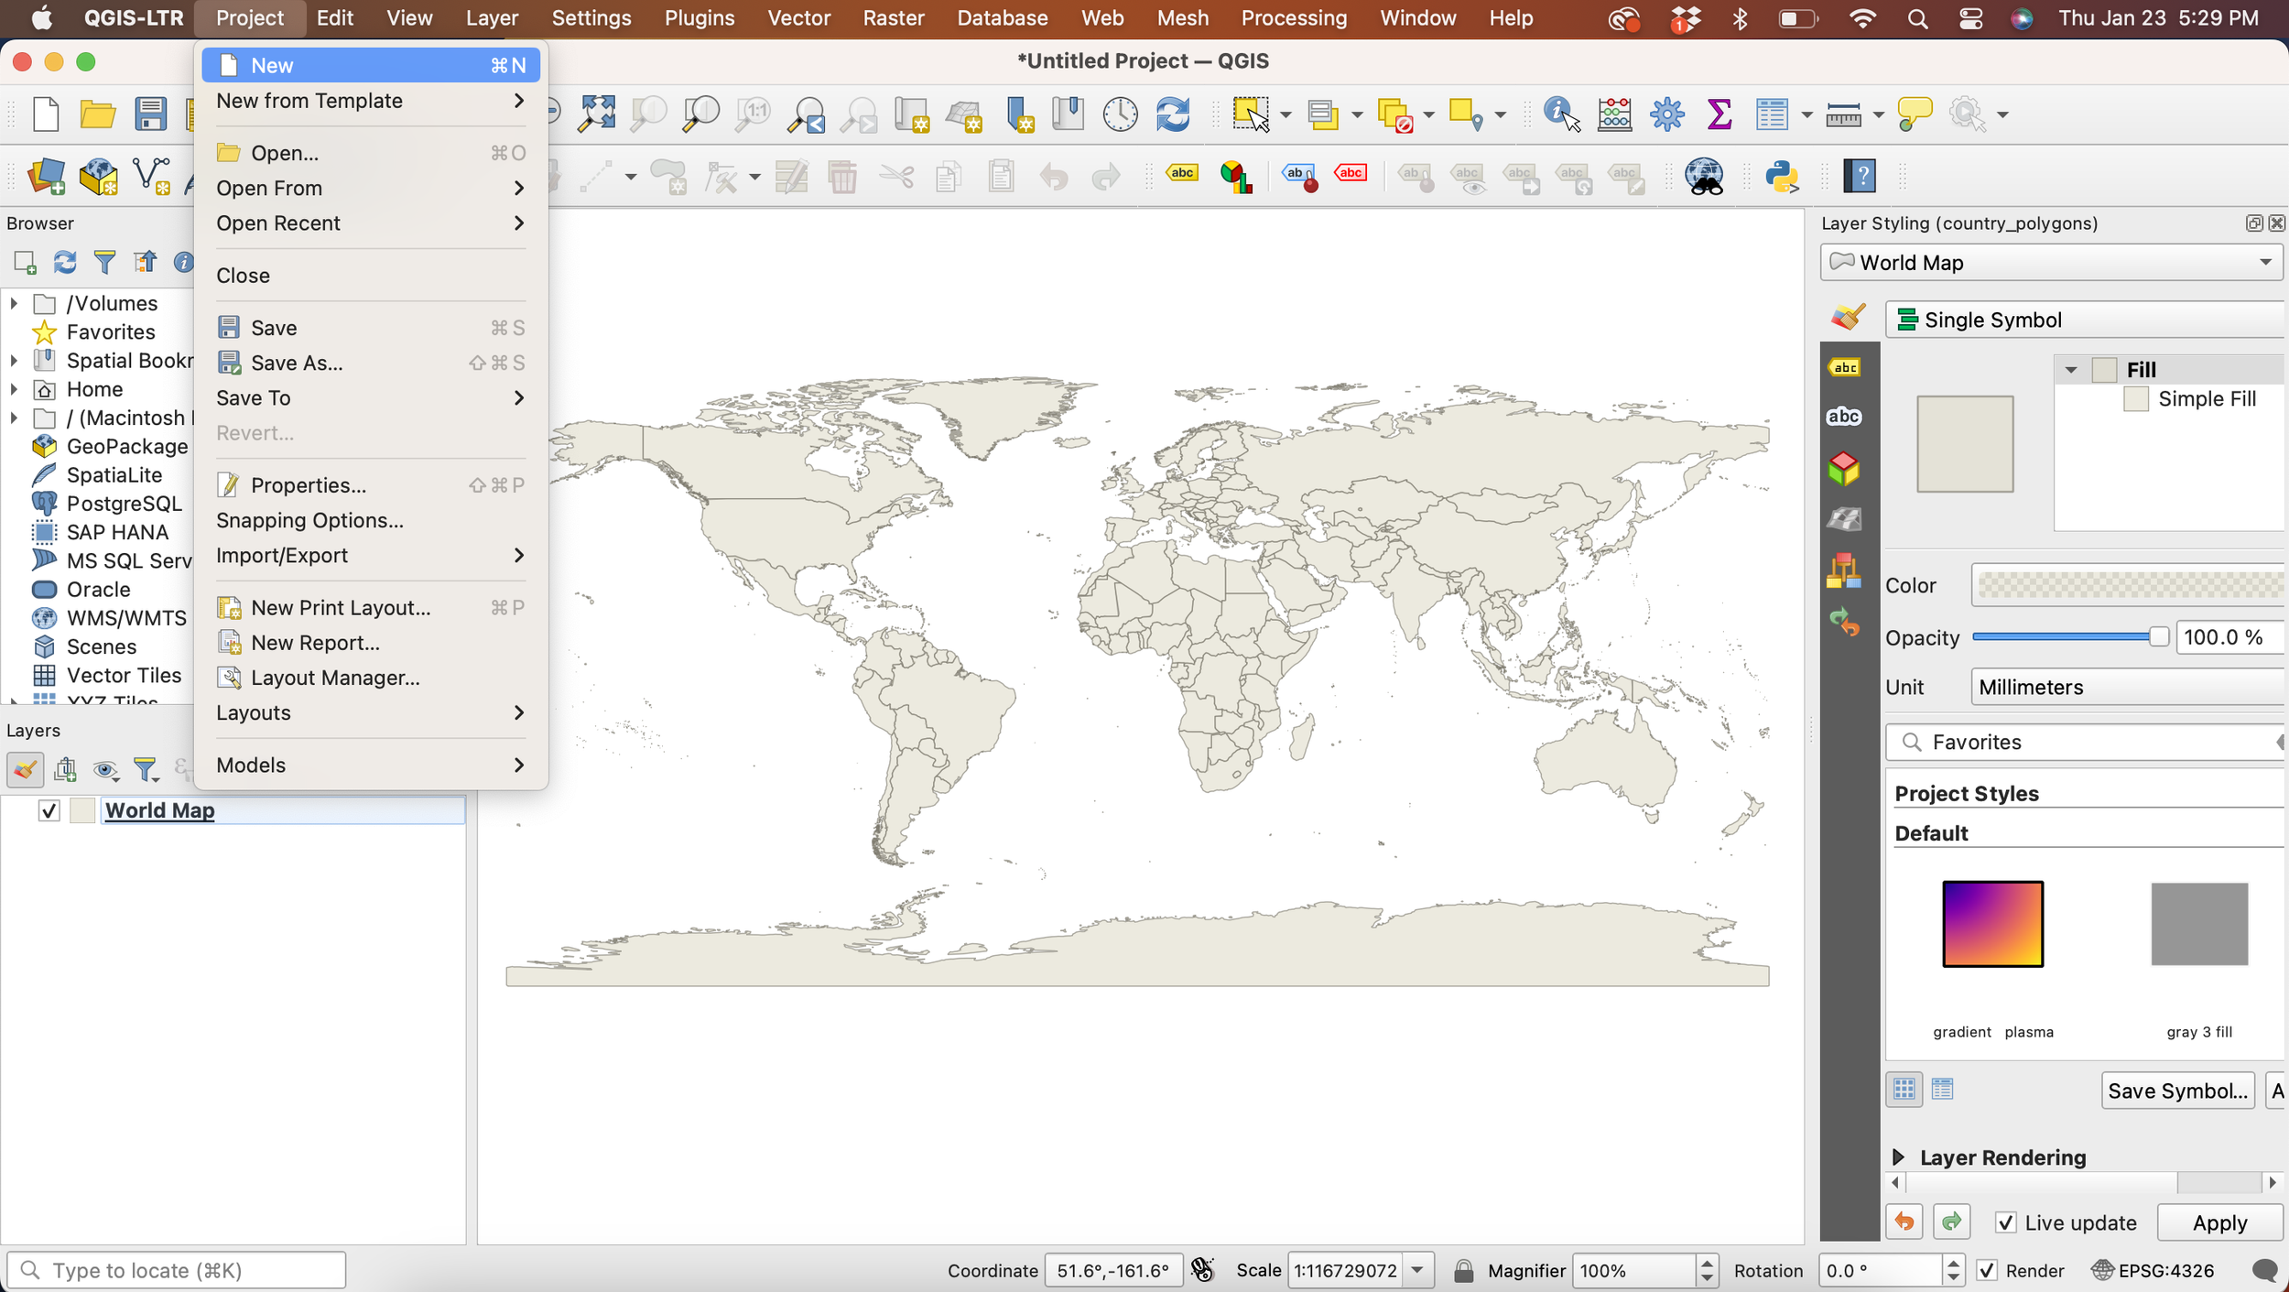Click the Favorites symbol search field
The height and width of the screenshot is (1292, 2289).
click(2085, 743)
